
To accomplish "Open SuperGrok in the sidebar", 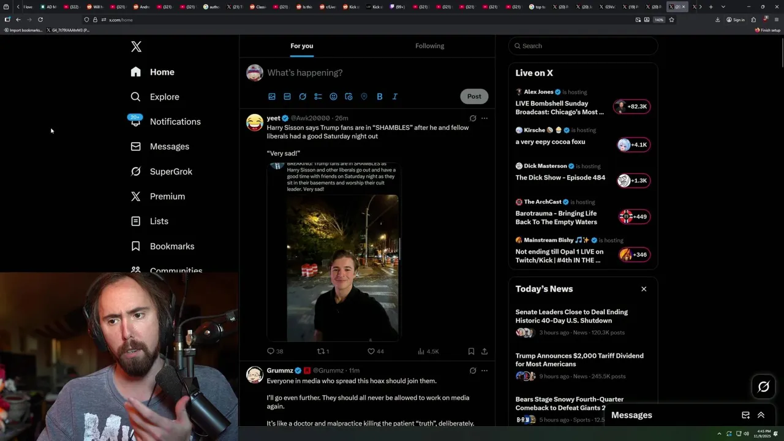I will [x=161, y=171].
